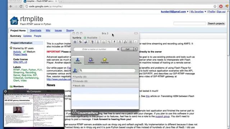230x129 pixels.
Task: Switch to the Favorites tab in Bria
Action: [105, 61]
